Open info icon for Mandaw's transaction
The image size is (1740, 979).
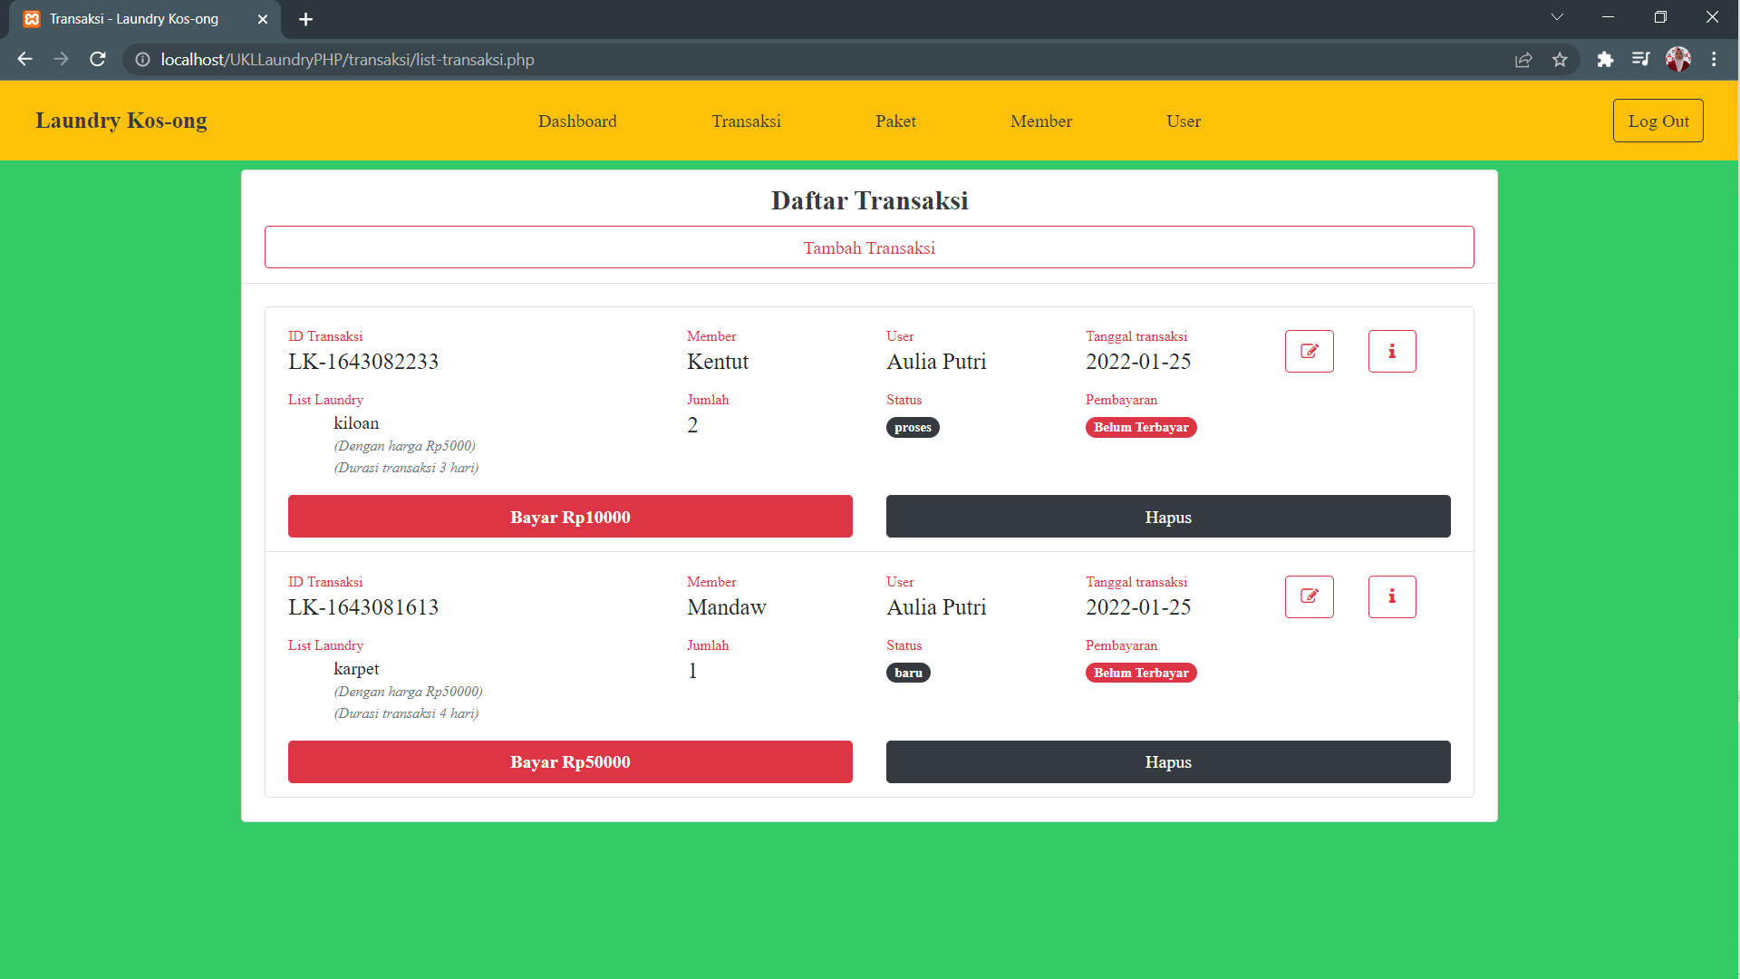click(x=1391, y=596)
